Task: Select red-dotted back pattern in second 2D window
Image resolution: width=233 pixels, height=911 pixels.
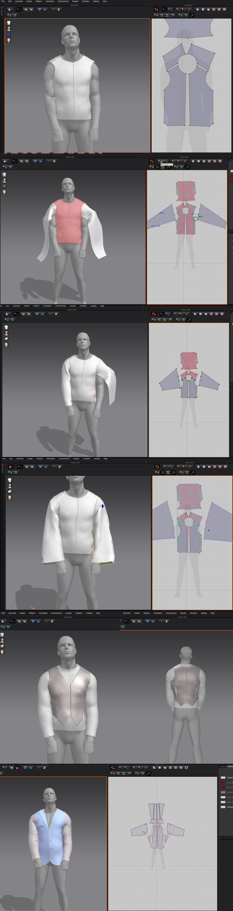Action: tap(186, 191)
